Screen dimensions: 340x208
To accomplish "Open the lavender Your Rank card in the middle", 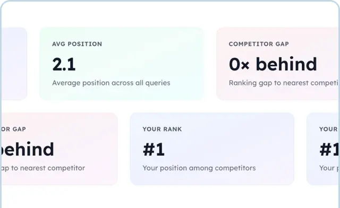I will (212, 149).
